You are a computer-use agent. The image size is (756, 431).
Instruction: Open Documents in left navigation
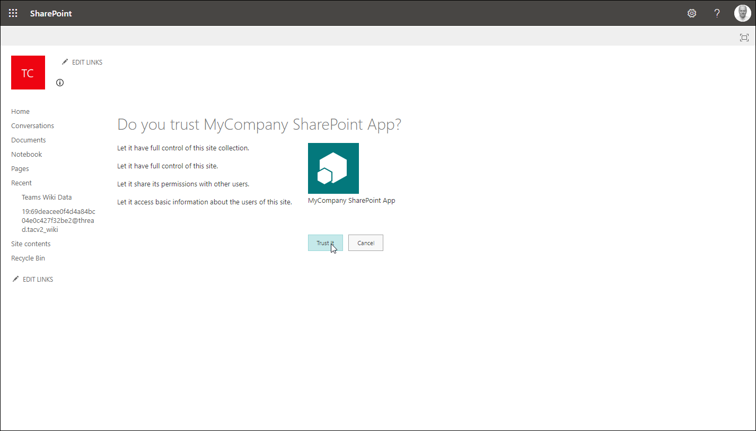(29, 140)
